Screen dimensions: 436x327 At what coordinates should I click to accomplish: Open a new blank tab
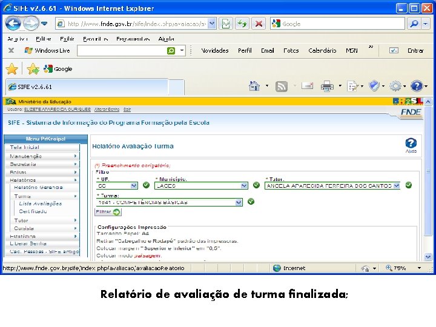click(176, 87)
